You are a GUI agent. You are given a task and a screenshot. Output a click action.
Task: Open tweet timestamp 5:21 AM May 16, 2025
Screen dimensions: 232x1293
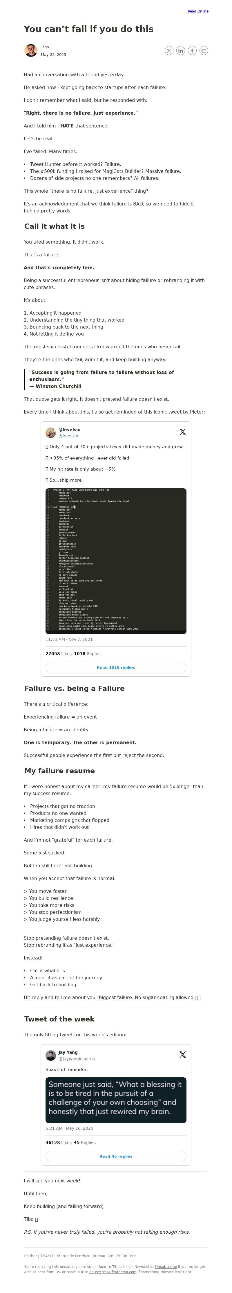[70, 1128]
